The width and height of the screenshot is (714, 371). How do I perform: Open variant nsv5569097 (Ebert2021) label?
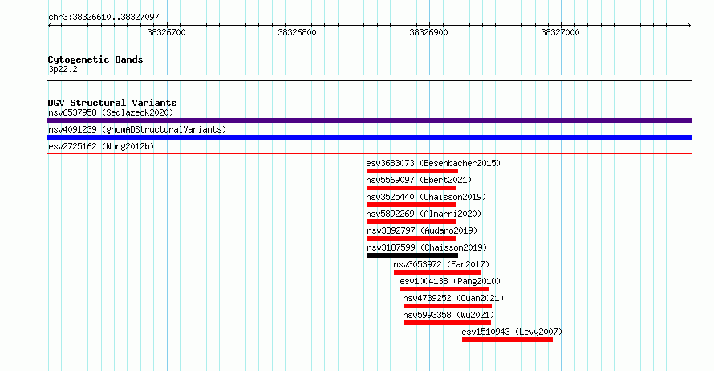click(419, 180)
